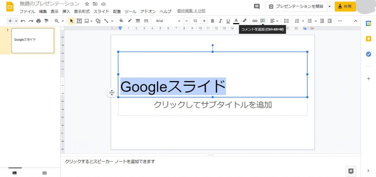Click the font size field showing 52
Viewport: 376px width, 177px height.
point(195,21)
